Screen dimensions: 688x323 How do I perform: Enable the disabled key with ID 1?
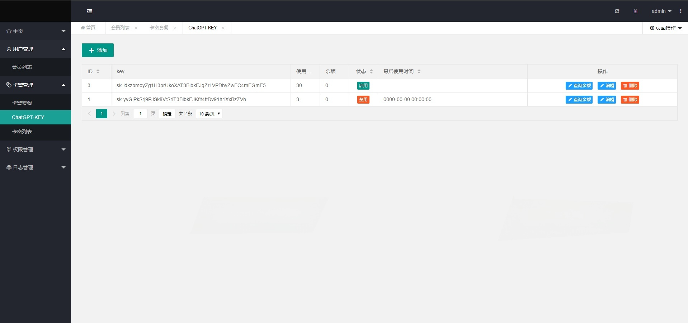coord(363,100)
